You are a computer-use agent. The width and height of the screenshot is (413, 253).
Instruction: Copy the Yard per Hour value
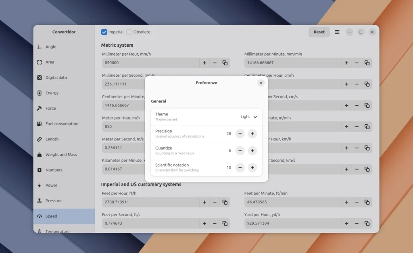[367, 224]
